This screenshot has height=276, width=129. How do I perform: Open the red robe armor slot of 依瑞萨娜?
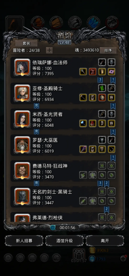(x=93, y=72)
